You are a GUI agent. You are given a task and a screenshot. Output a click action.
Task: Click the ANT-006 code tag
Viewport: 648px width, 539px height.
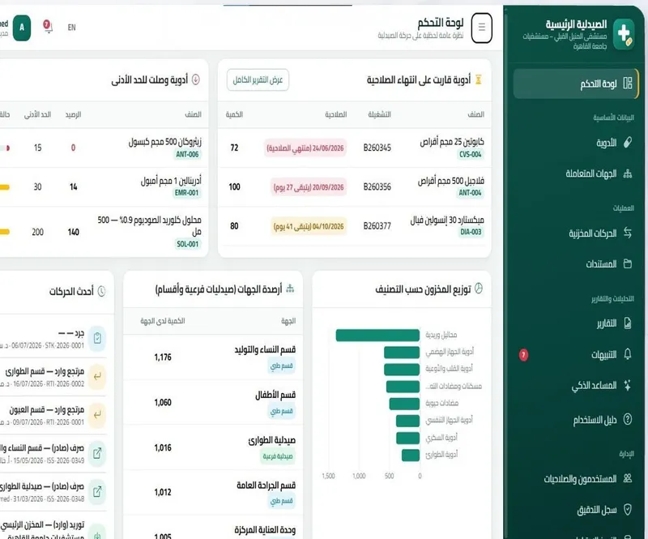pos(187,154)
